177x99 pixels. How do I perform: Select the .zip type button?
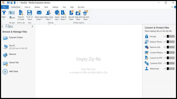pyautogui.click(x=12, y=13)
